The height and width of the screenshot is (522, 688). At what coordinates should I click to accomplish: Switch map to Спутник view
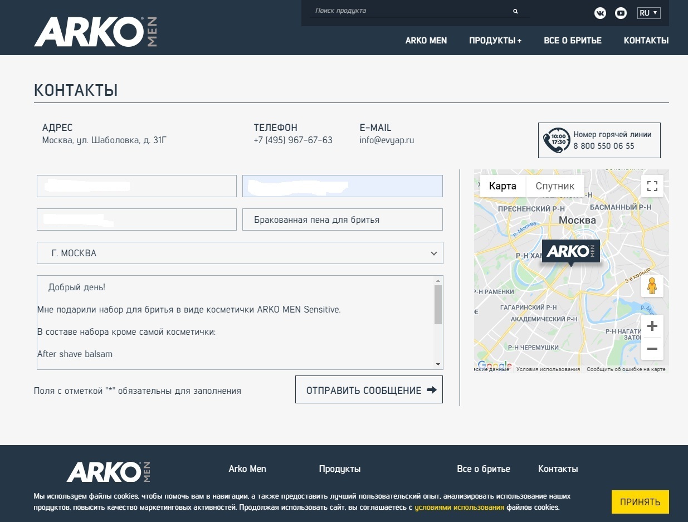click(555, 186)
